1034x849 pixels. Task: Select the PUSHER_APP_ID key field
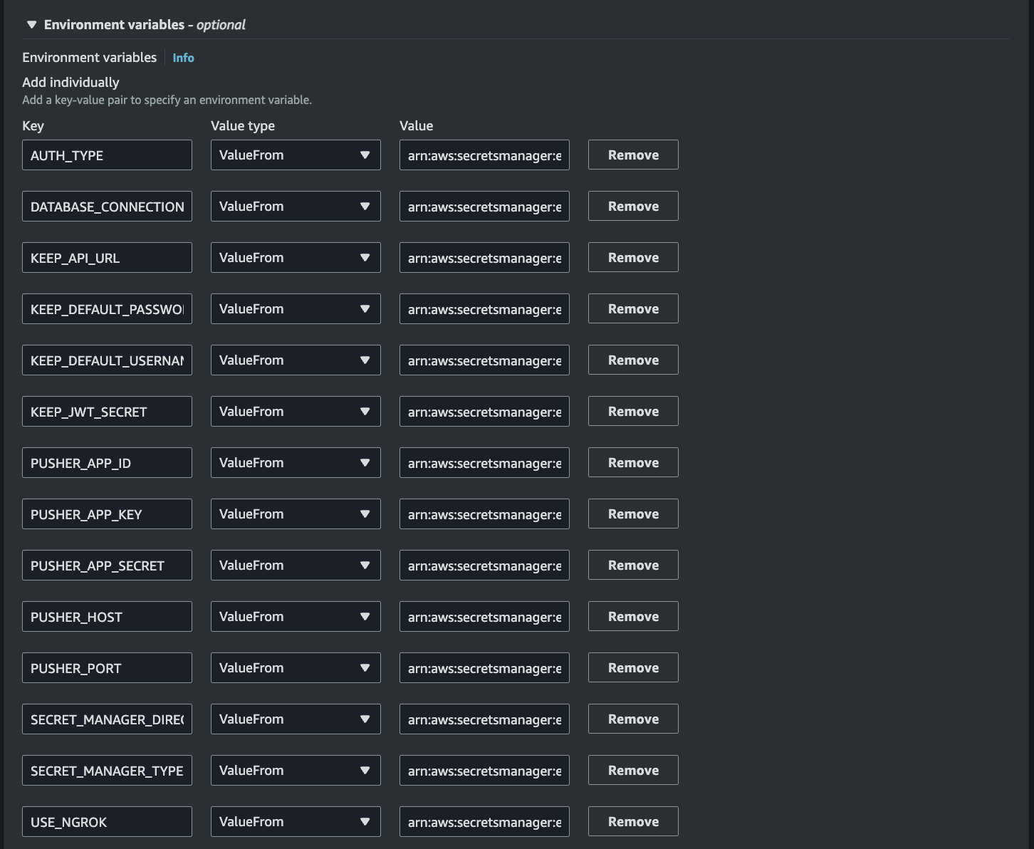tap(107, 462)
